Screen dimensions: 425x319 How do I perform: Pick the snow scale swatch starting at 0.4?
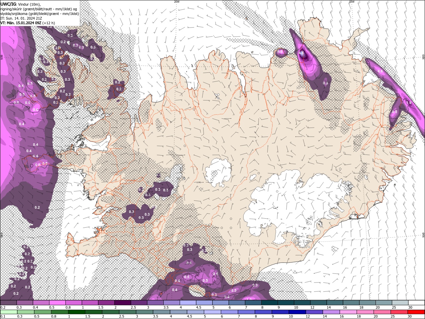coord(41,303)
